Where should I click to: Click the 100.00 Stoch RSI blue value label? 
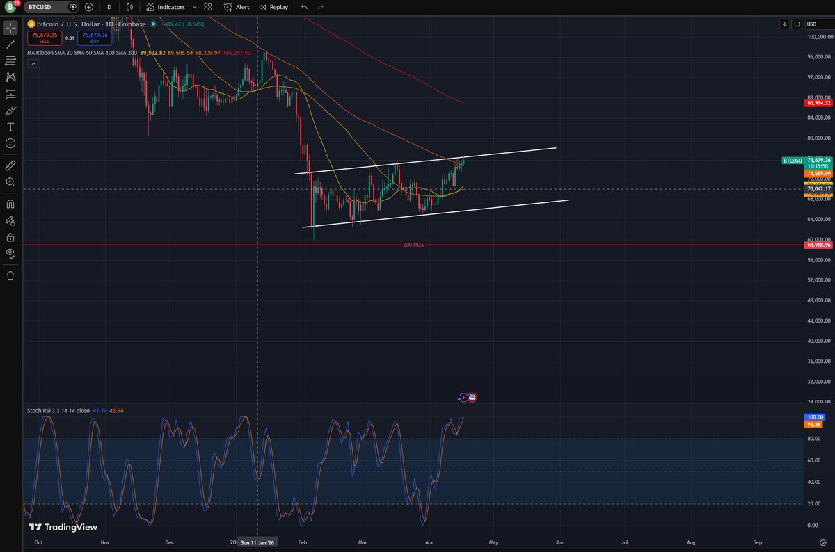click(x=814, y=417)
